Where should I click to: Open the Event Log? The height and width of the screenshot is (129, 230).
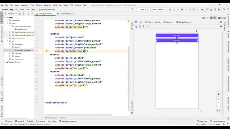[202, 121]
